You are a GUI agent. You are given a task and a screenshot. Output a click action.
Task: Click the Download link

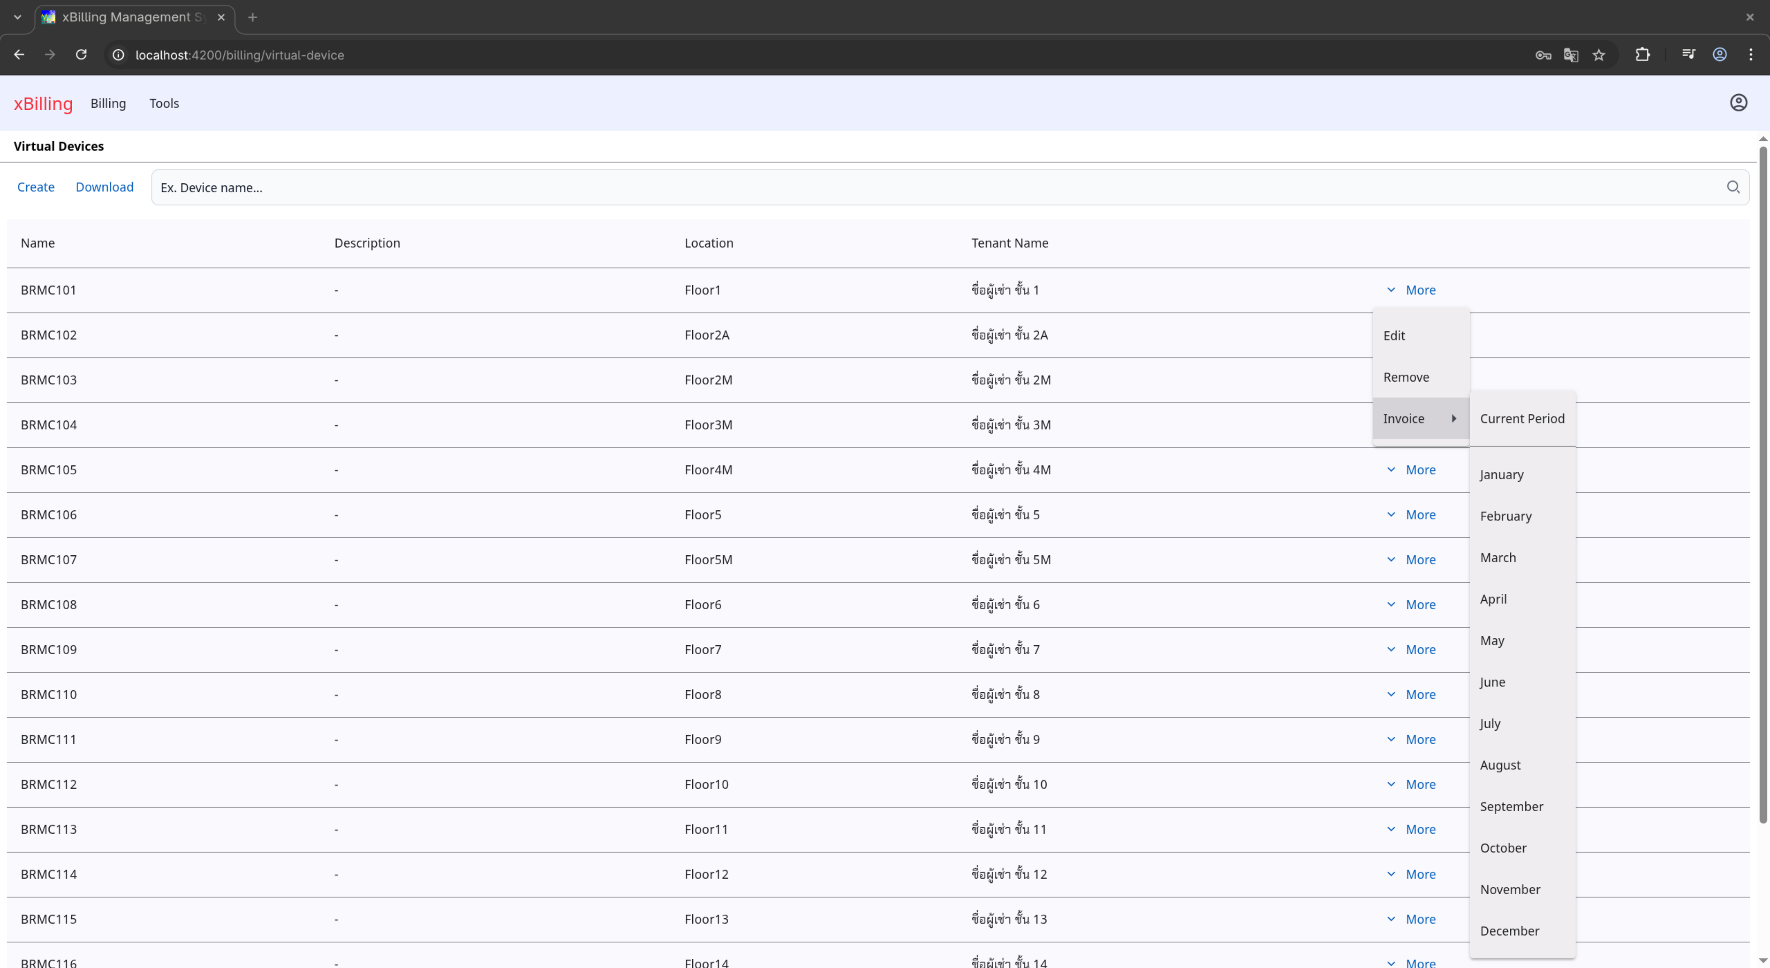(105, 187)
